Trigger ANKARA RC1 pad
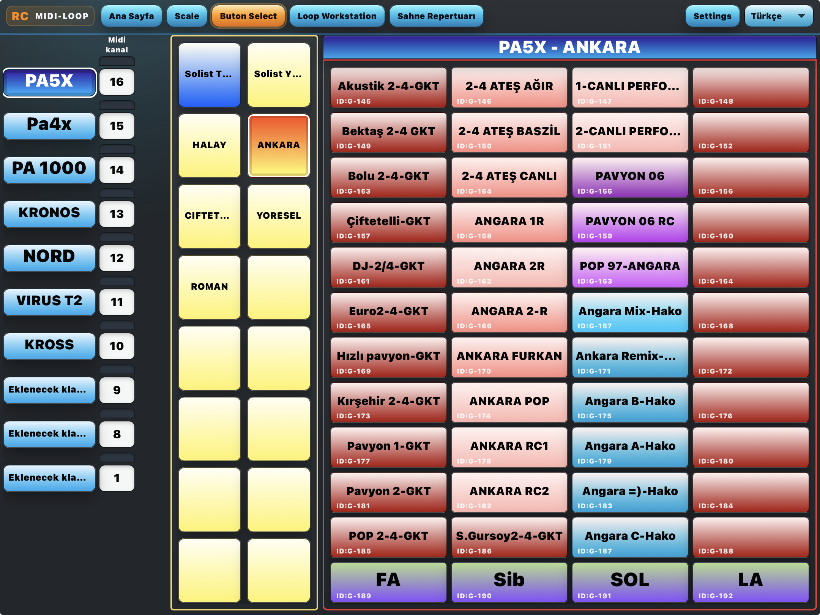Viewport: 820px width, 615px height. tap(509, 448)
